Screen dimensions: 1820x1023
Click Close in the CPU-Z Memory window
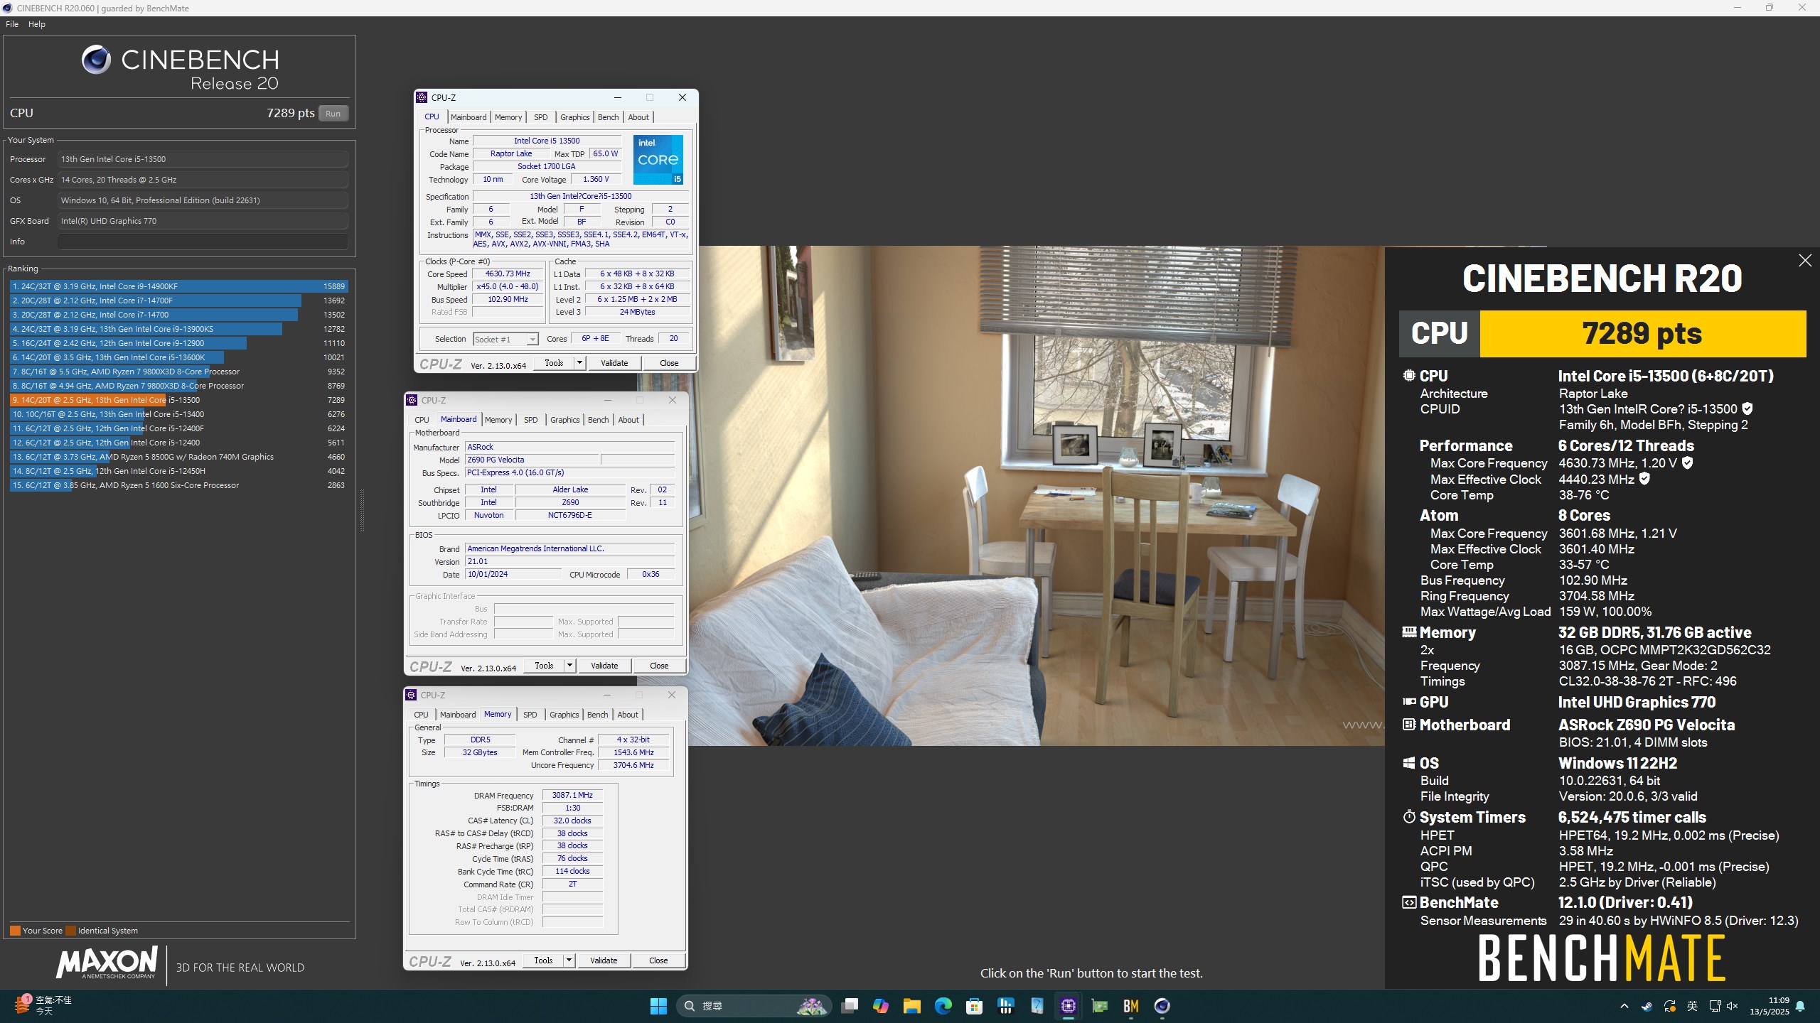click(x=658, y=960)
